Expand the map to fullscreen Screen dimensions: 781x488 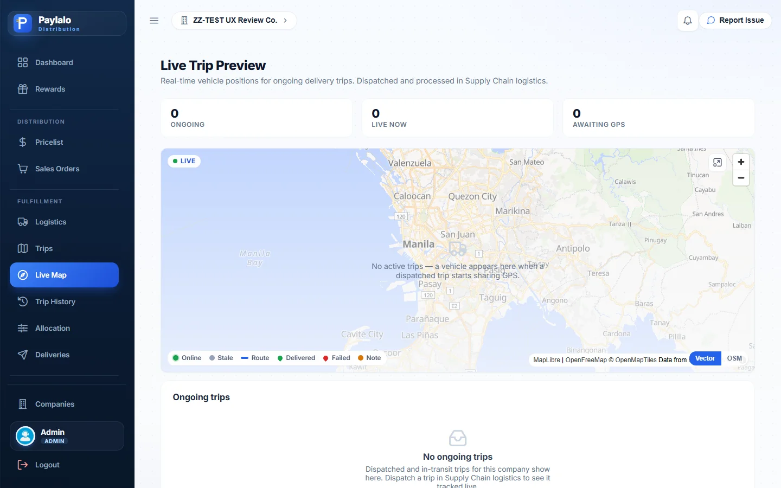[x=718, y=163]
